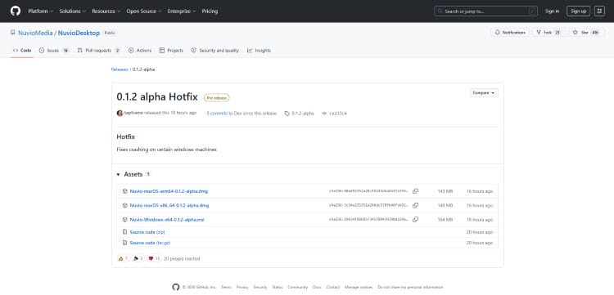The width and height of the screenshot is (614, 295).
Task: Switch to the Code tab
Action: [22, 51]
